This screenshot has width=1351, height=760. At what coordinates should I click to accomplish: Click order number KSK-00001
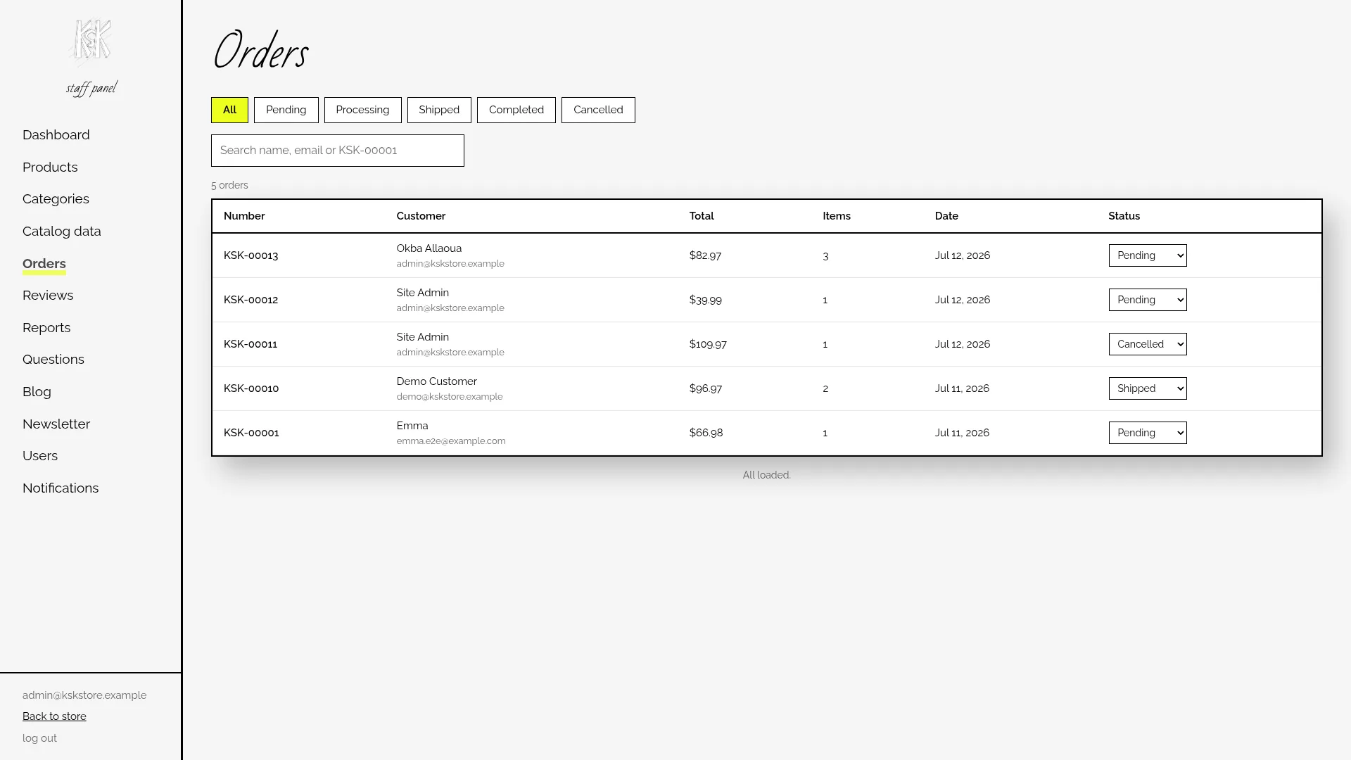tap(251, 433)
